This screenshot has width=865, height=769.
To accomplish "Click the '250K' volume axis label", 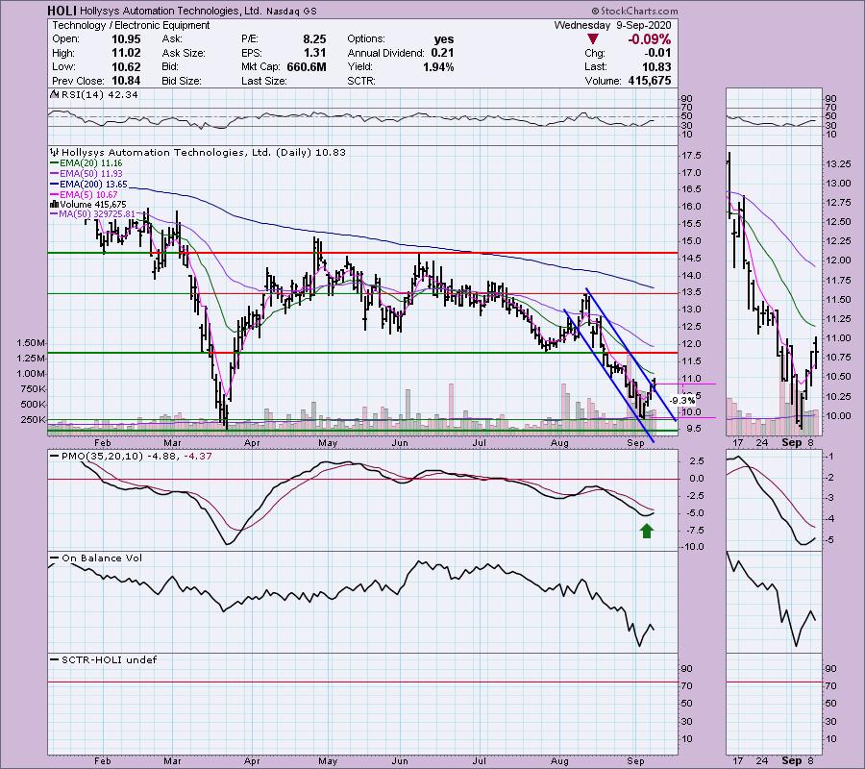I will [33, 420].
